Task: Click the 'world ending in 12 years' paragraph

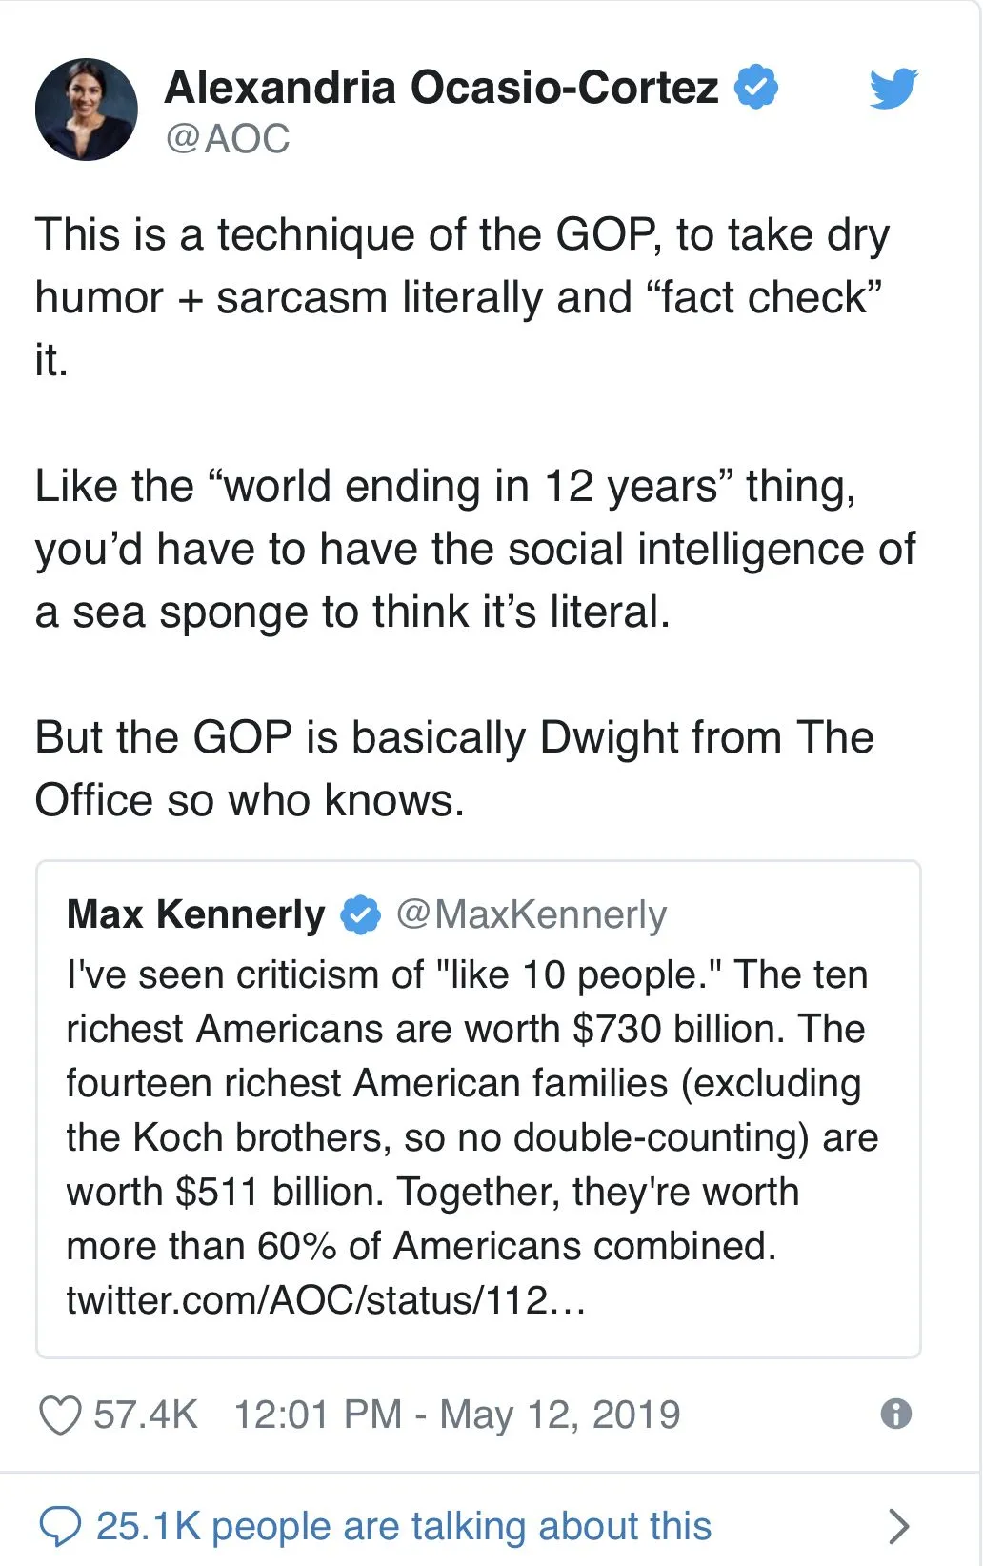Action: (474, 549)
